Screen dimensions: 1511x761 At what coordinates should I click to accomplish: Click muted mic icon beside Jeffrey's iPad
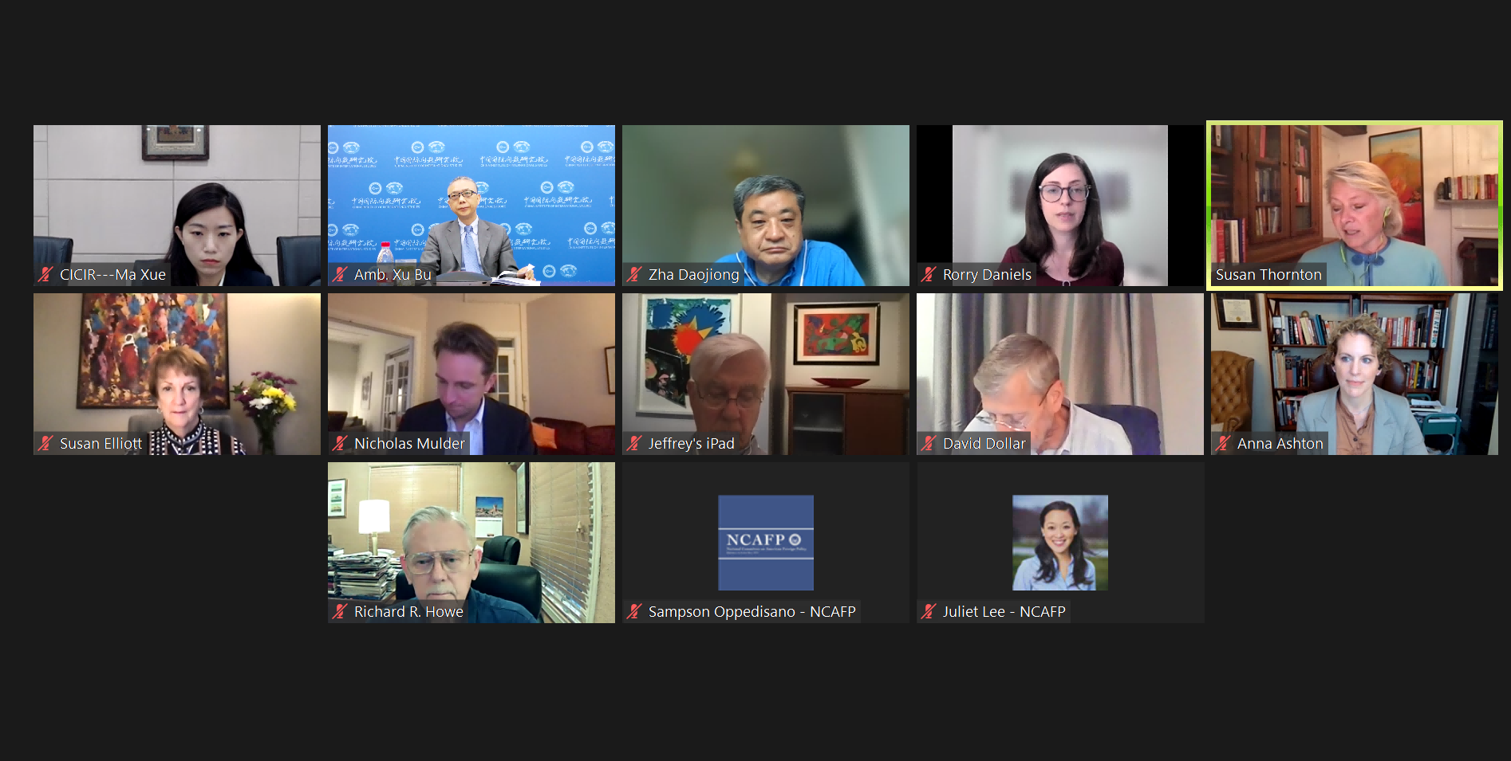coord(634,444)
